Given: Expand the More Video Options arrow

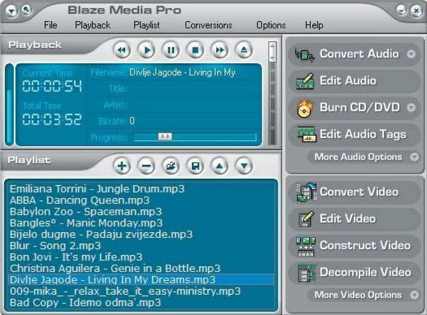Looking at the screenshot, I should point(414,295).
